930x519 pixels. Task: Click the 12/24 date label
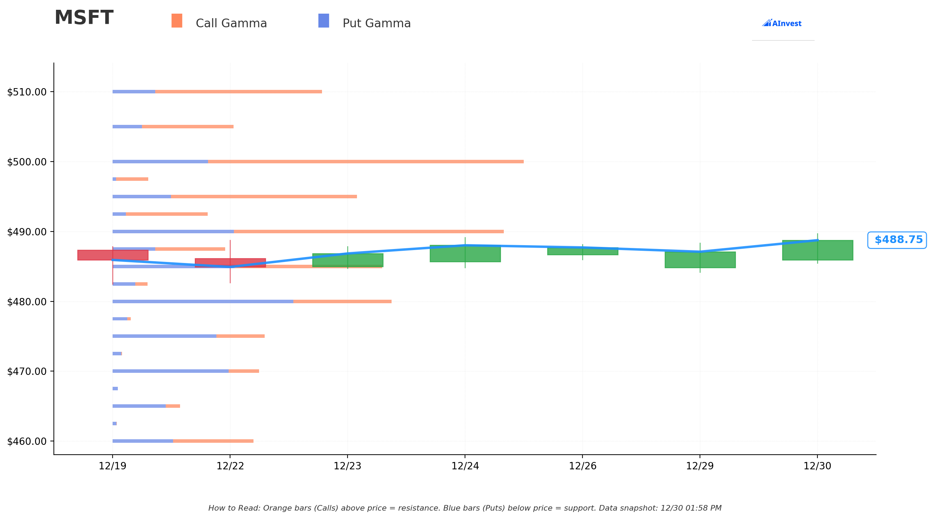465,466
